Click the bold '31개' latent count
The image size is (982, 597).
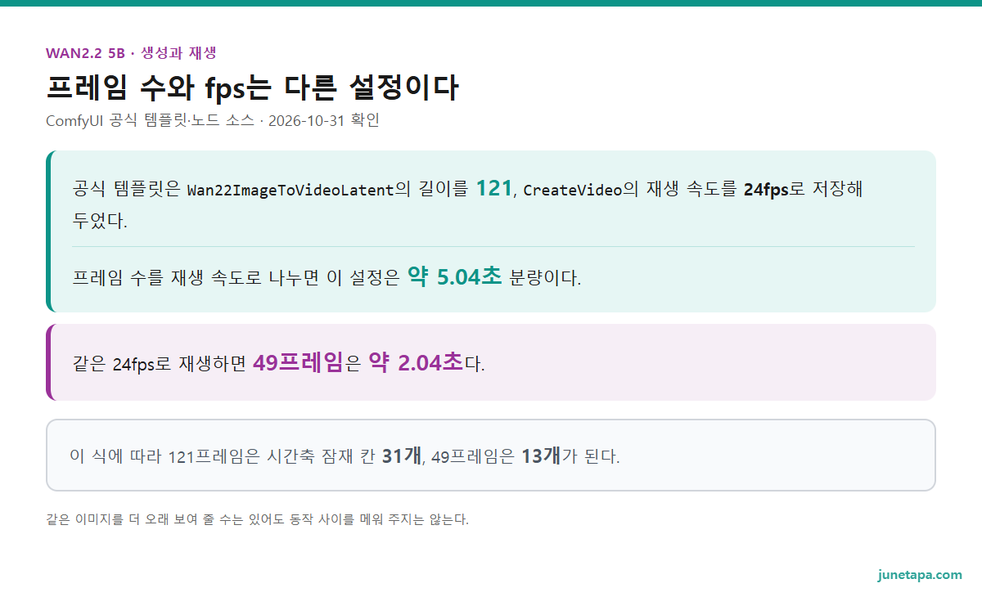tap(402, 456)
